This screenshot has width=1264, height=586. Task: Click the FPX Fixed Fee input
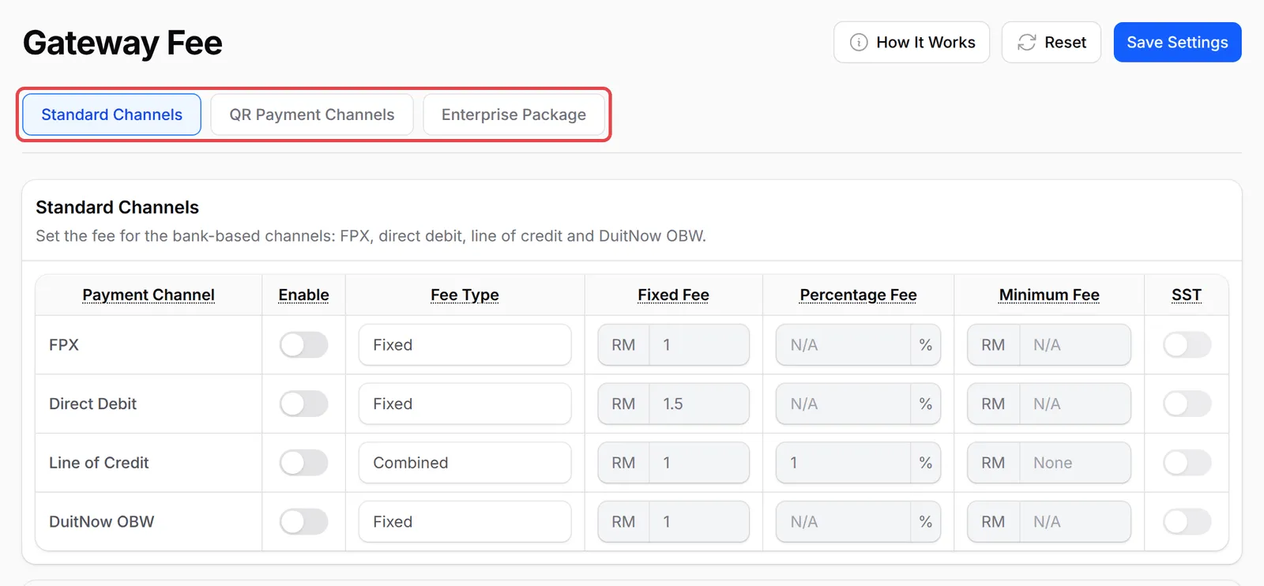(x=698, y=345)
